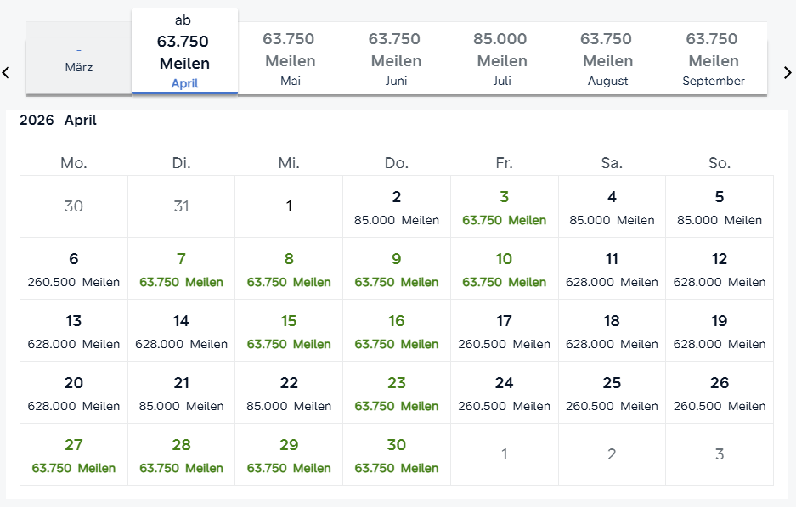Open the August month tab
The width and height of the screenshot is (796, 507).
click(x=607, y=59)
